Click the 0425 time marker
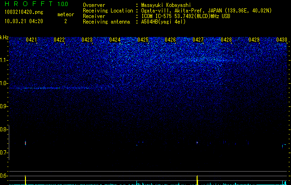Viewport: 291px width, 185px height. tap(143, 40)
